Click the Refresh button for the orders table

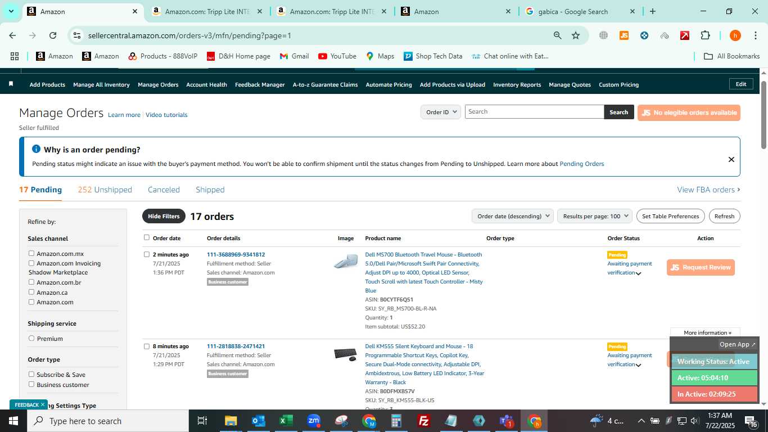pos(724,216)
